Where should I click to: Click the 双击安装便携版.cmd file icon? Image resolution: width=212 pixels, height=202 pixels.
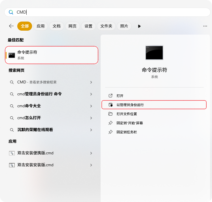pyautogui.click(x=12, y=153)
